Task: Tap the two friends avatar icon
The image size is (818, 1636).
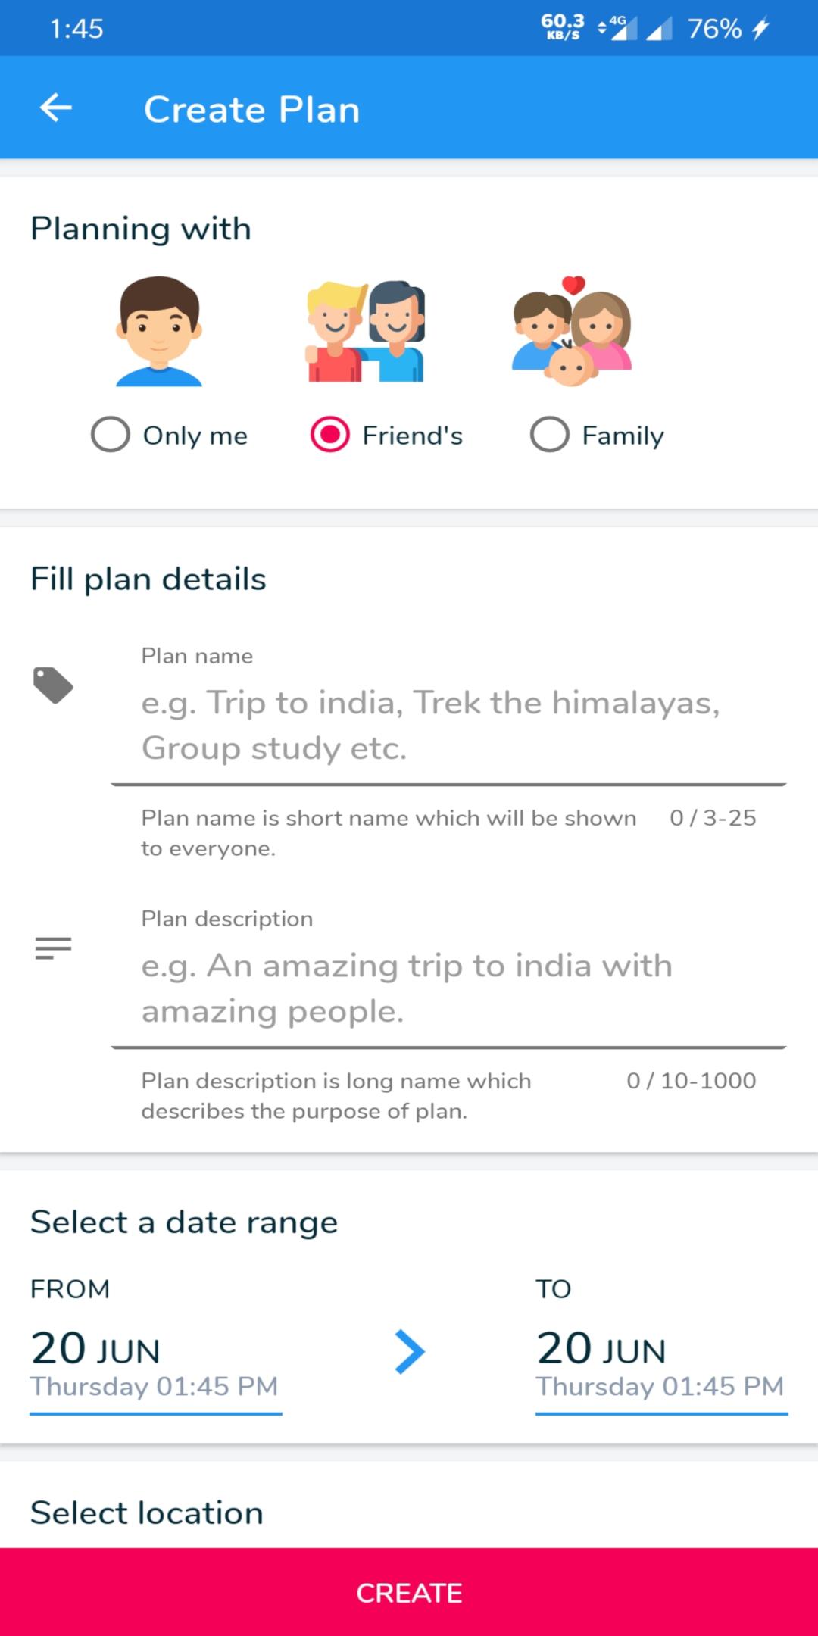Action: coord(366,332)
